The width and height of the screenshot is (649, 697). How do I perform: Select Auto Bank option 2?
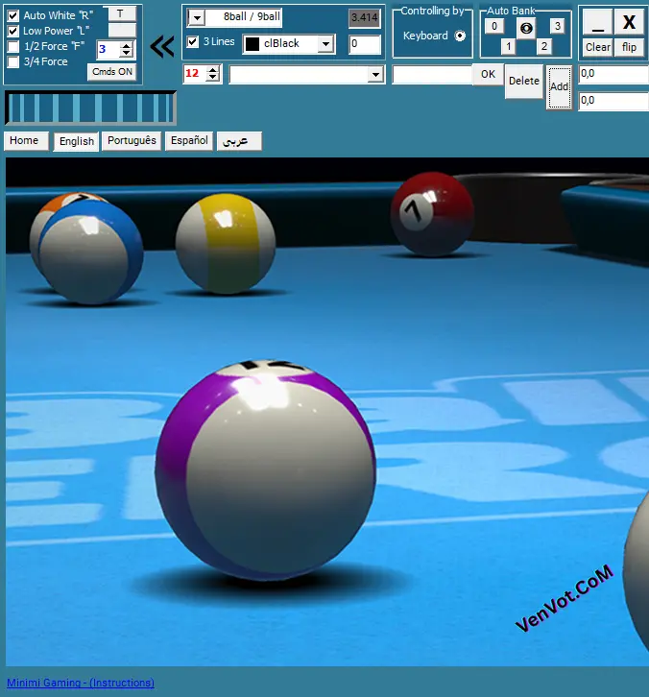coord(543,46)
